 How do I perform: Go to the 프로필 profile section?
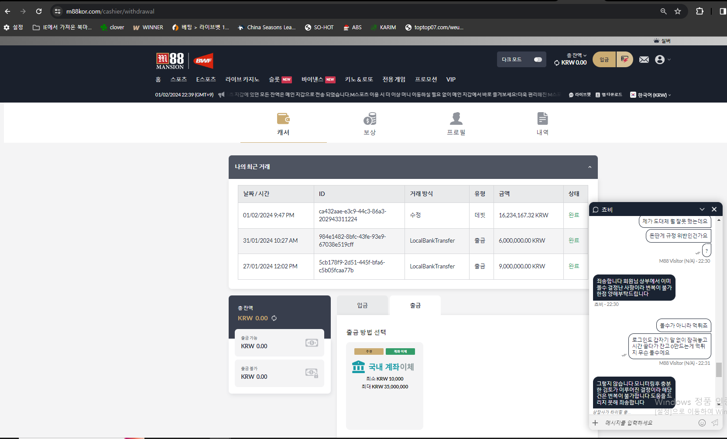coord(456,123)
